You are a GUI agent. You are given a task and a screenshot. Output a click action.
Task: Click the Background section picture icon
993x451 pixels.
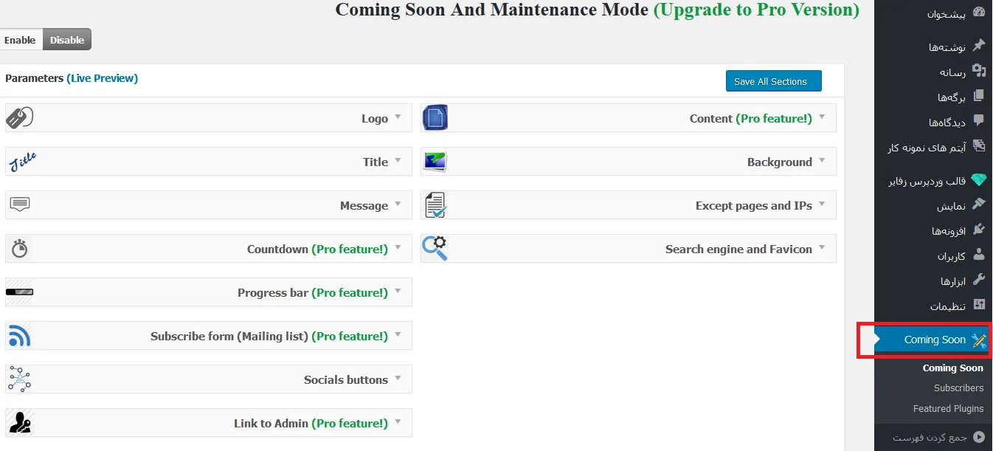tap(435, 162)
